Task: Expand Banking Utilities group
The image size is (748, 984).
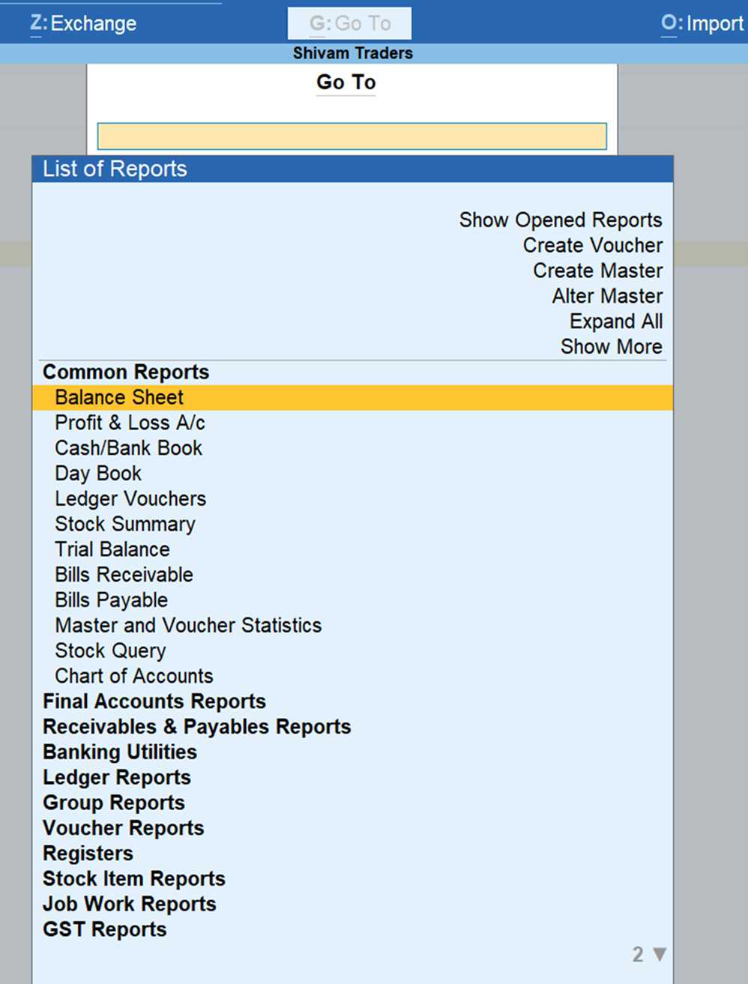Action: (120, 752)
